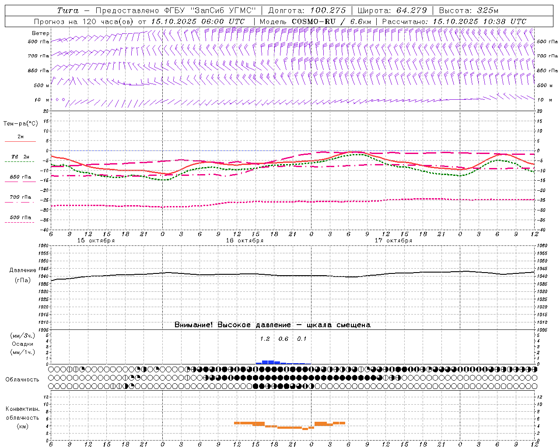Click the orange convective cloud bars

pyautogui.click(x=290, y=425)
